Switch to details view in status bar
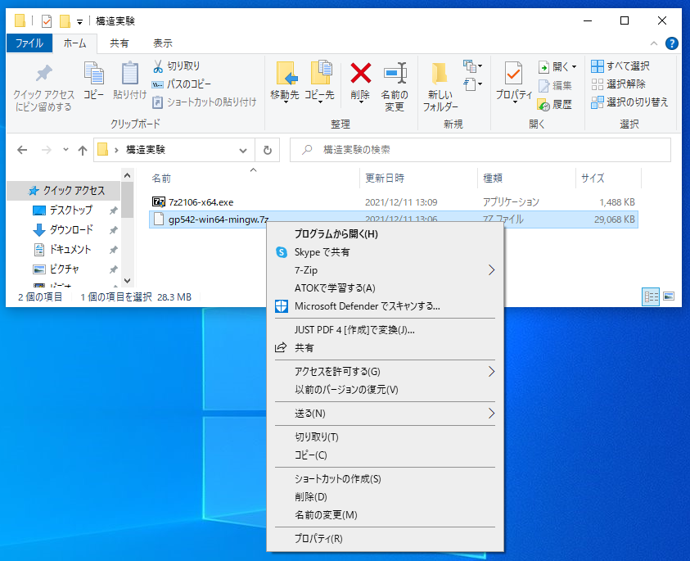This screenshot has width=690, height=561. tap(652, 296)
